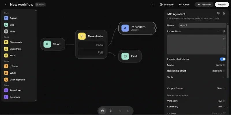Click the node sidebar scroll-down arrow

pos(36,101)
